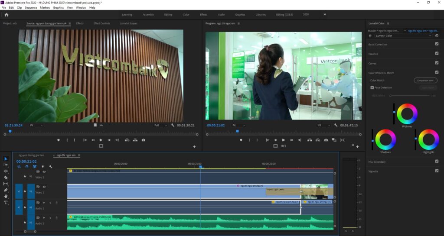Select the Ripple Edit tool
Screen dimensions: 444x236
tap(6, 171)
